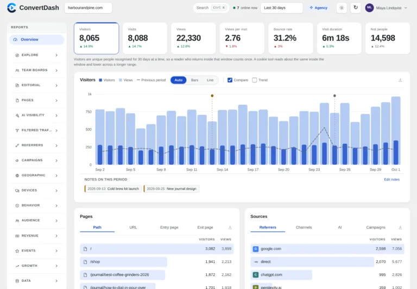Image resolution: width=417 pixels, height=289 pixels.
Task: Click the Edit notes link
Action: (391, 179)
